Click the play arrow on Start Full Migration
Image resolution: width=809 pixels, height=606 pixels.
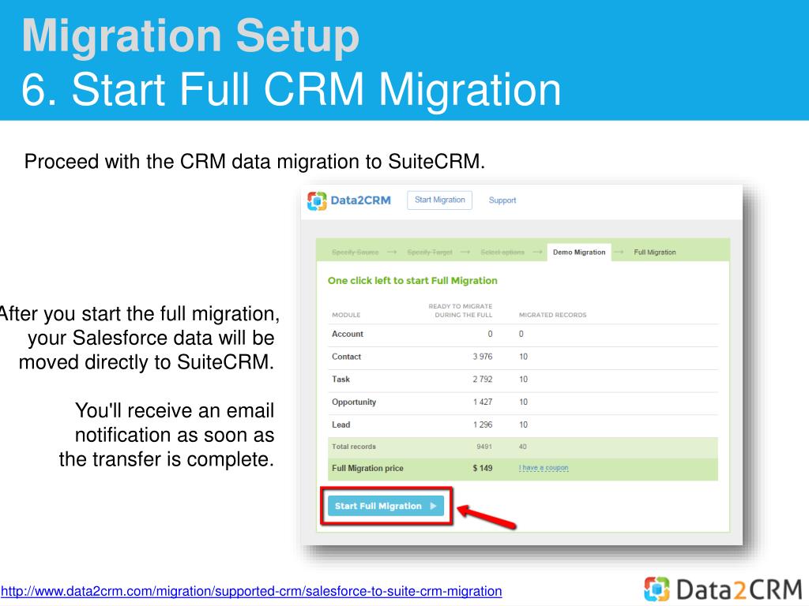(x=434, y=506)
